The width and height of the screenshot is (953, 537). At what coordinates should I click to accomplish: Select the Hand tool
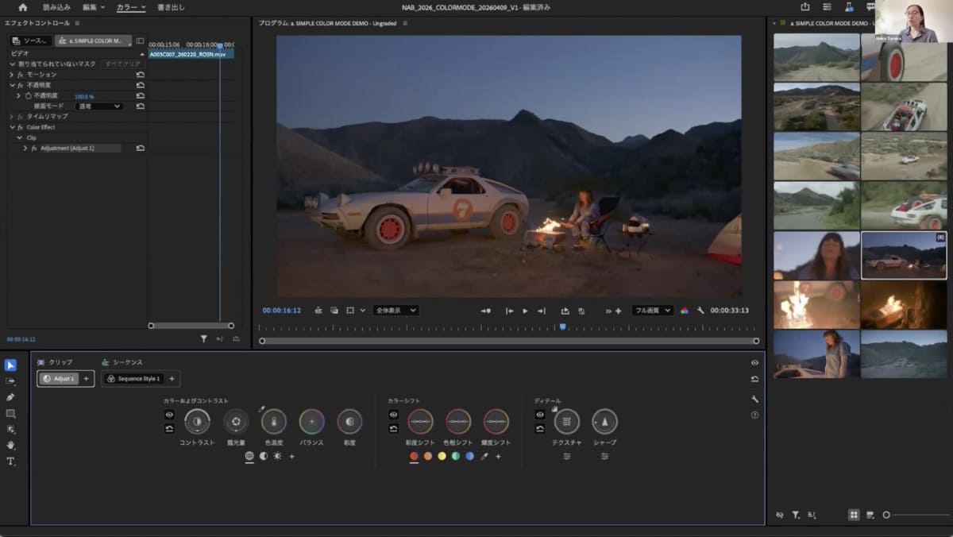[10, 445]
